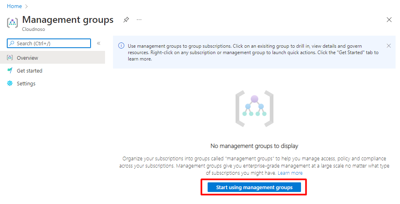400x204 pixels.
Task: Click the chevron after Home breadcrumb
Action: 27,6
